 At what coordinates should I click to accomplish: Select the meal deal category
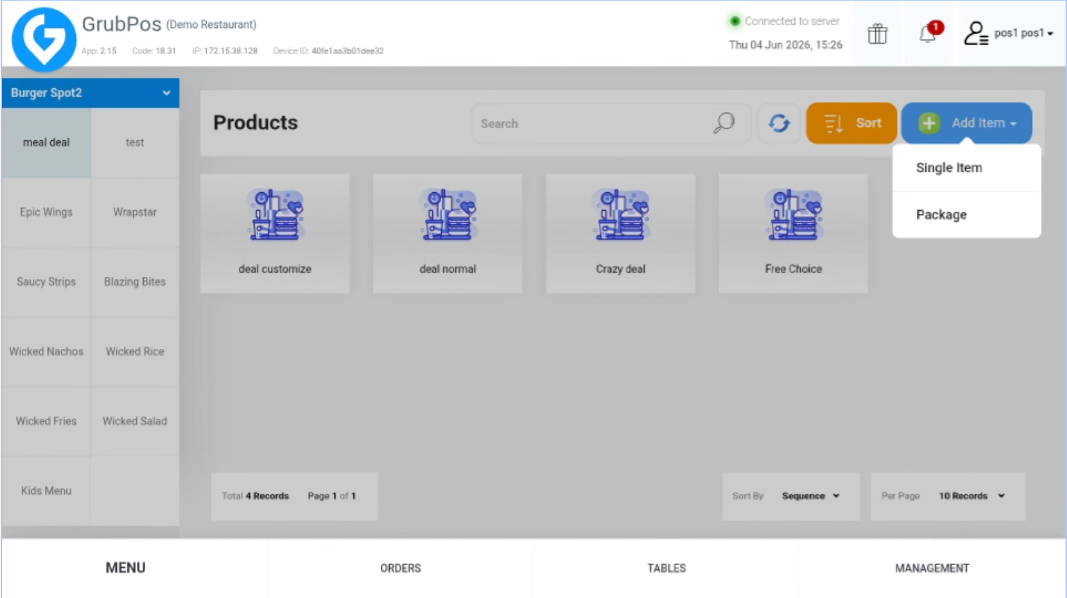tap(46, 142)
